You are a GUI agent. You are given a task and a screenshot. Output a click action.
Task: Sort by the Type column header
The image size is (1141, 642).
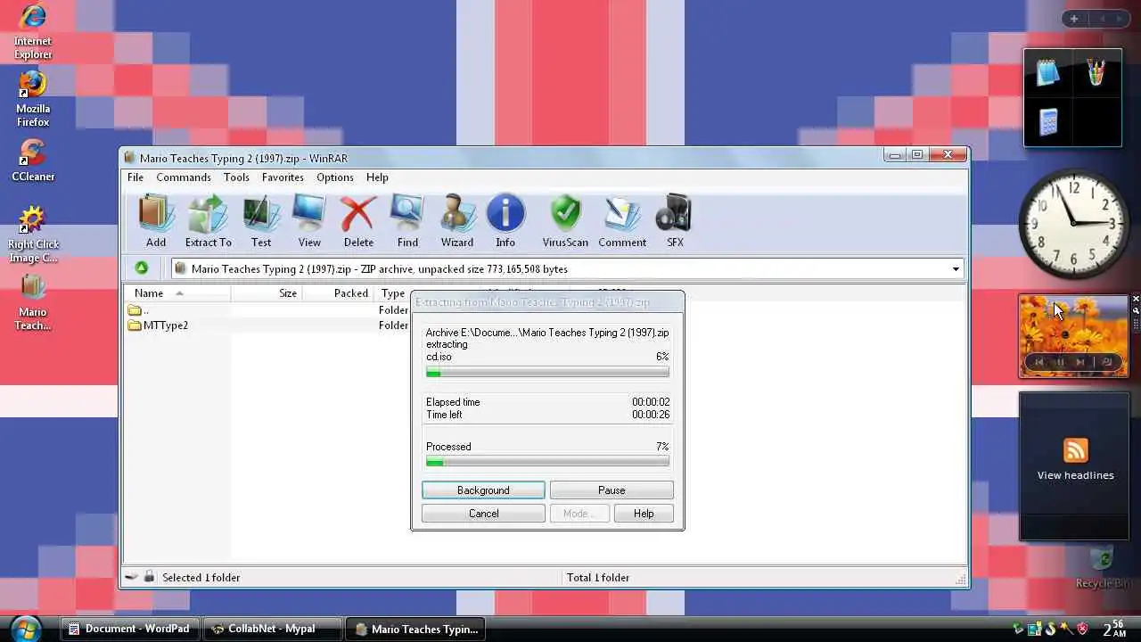pyautogui.click(x=392, y=293)
